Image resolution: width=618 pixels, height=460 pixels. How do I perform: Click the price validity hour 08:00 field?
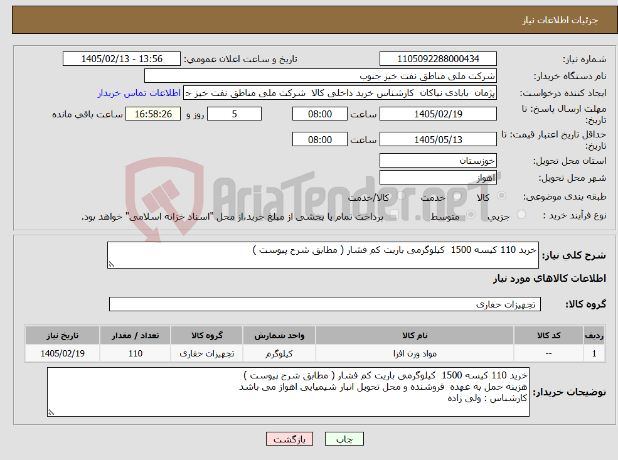click(319, 139)
